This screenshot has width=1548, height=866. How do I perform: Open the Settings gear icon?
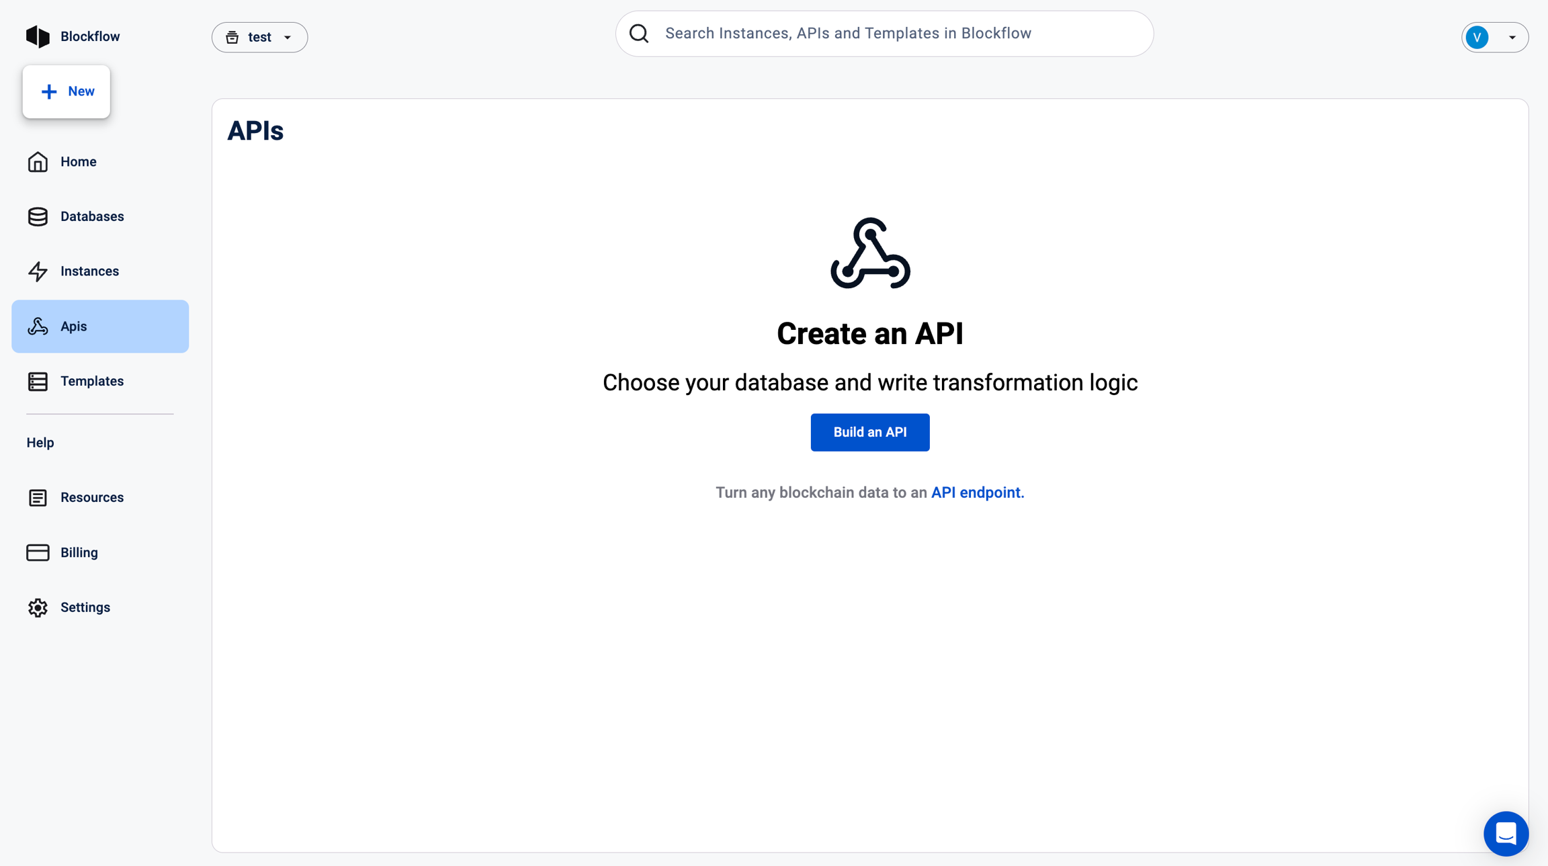click(38, 607)
